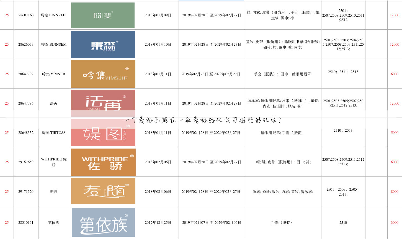Screen dimensions: 402x239
Task: Open the 麦随 logo thumbnail
Action: click(103, 191)
